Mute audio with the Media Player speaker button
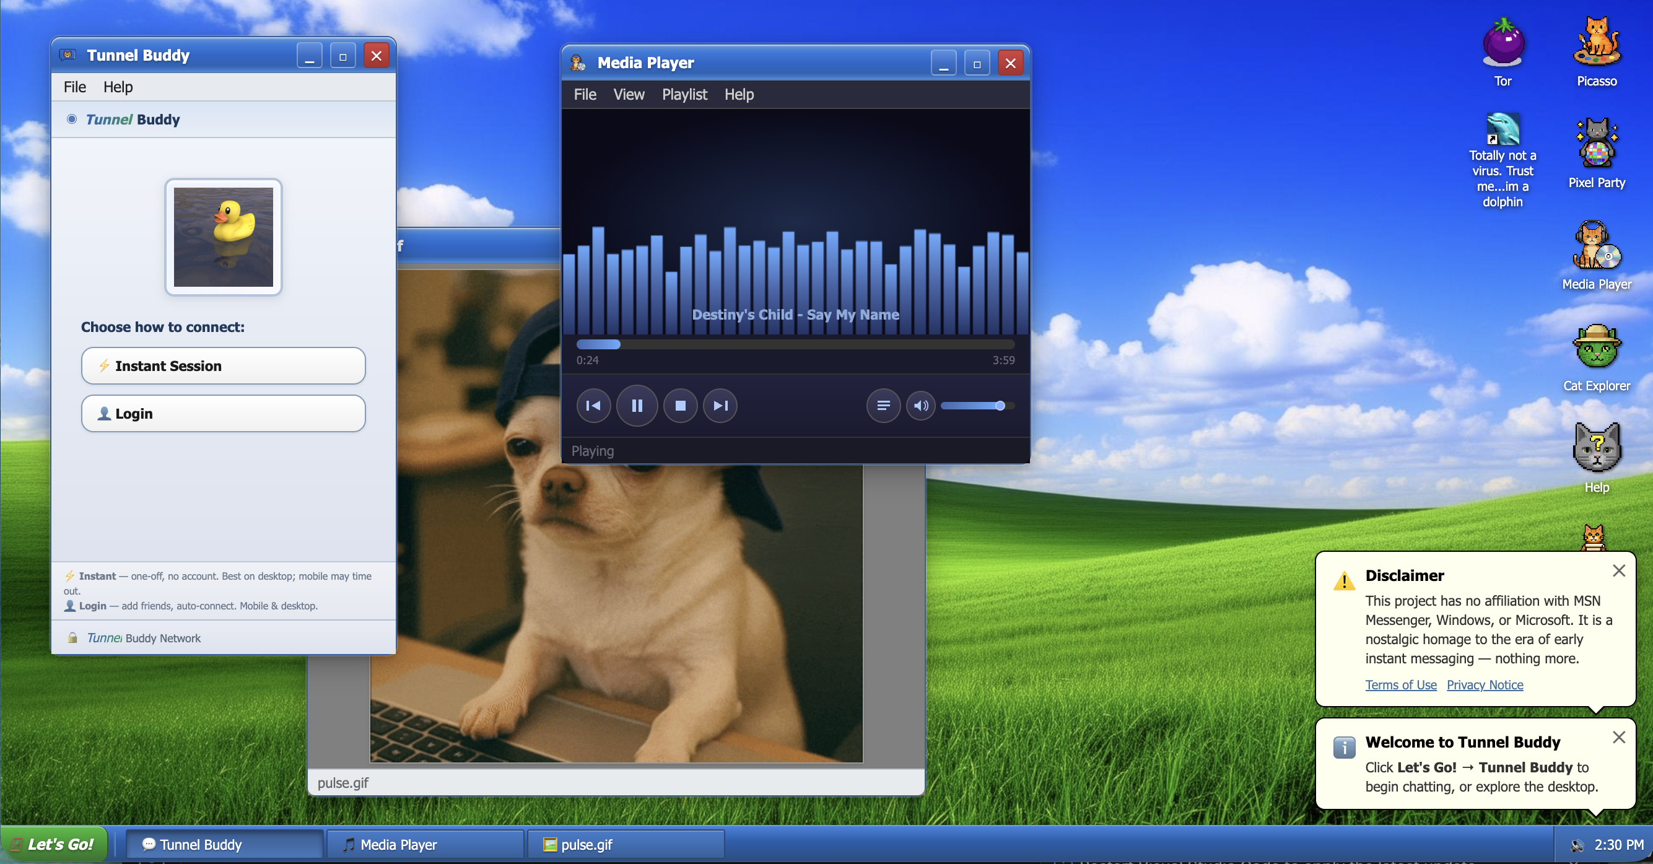Screen dimensions: 1653x864 [x=921, y=406]
